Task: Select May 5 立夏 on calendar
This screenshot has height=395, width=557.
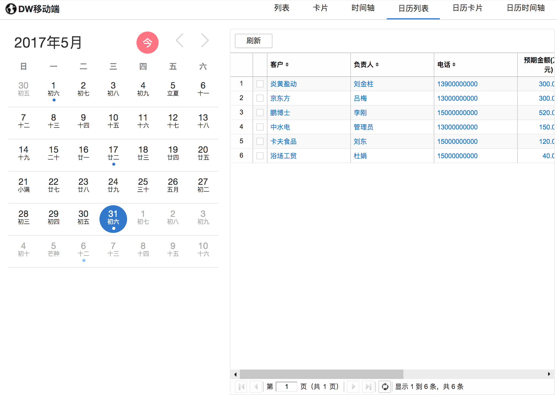Action: tap(173, 89)
